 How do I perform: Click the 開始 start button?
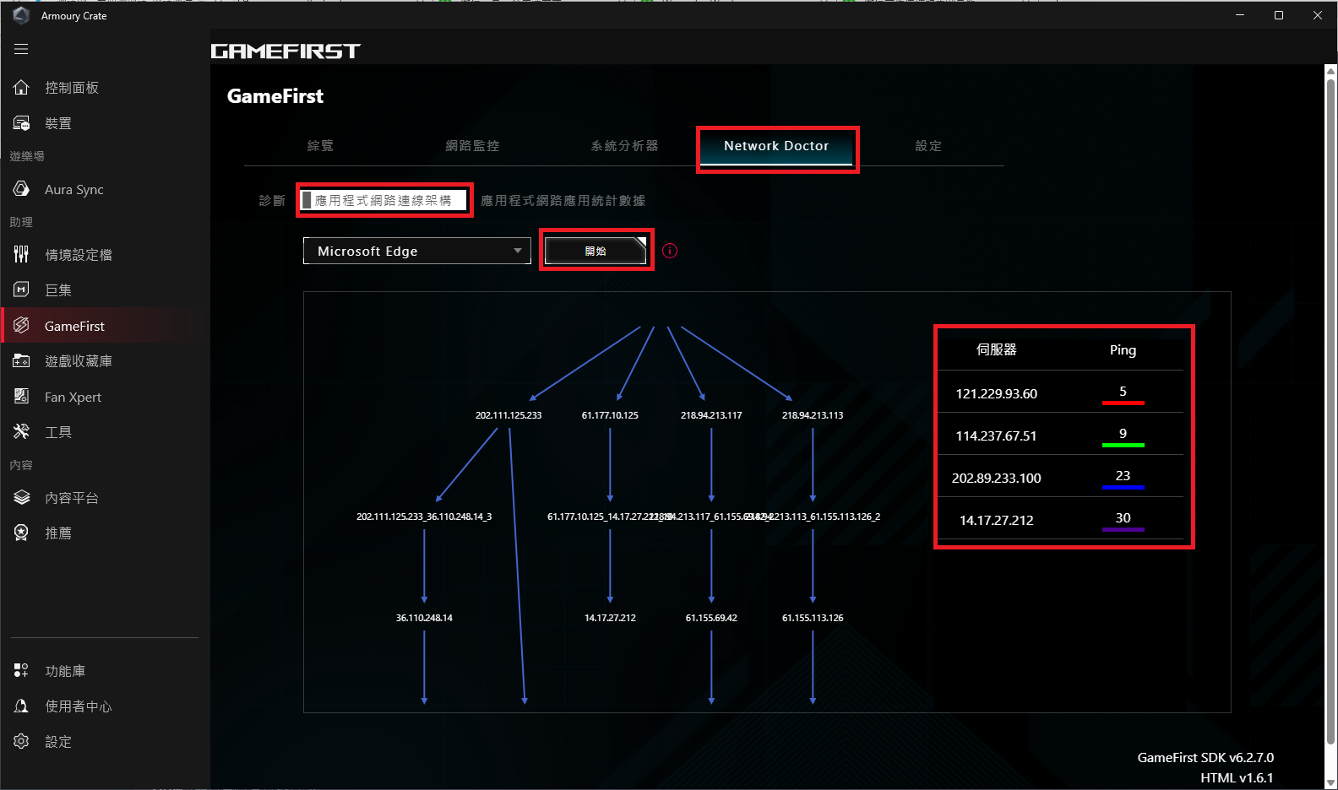596,251
